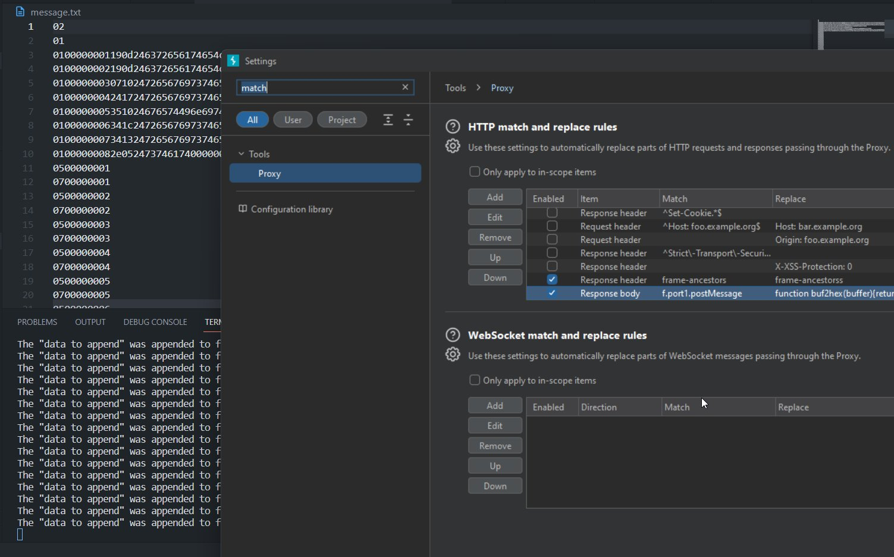The image size is (894, 557).
Task: Open options gear for HTTP match and replace rules
Action: 453,146
